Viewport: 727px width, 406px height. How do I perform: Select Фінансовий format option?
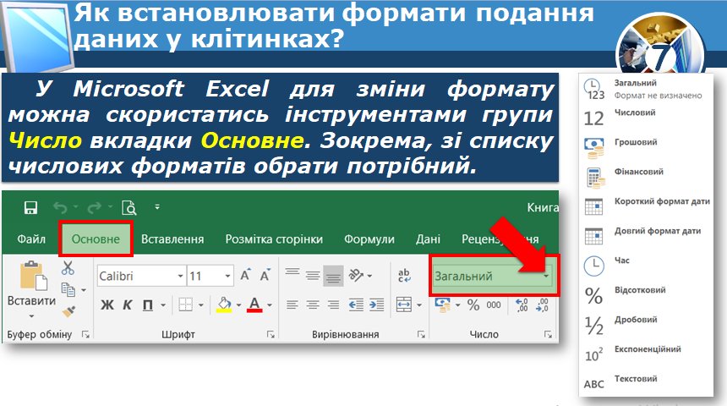(646, 178)
